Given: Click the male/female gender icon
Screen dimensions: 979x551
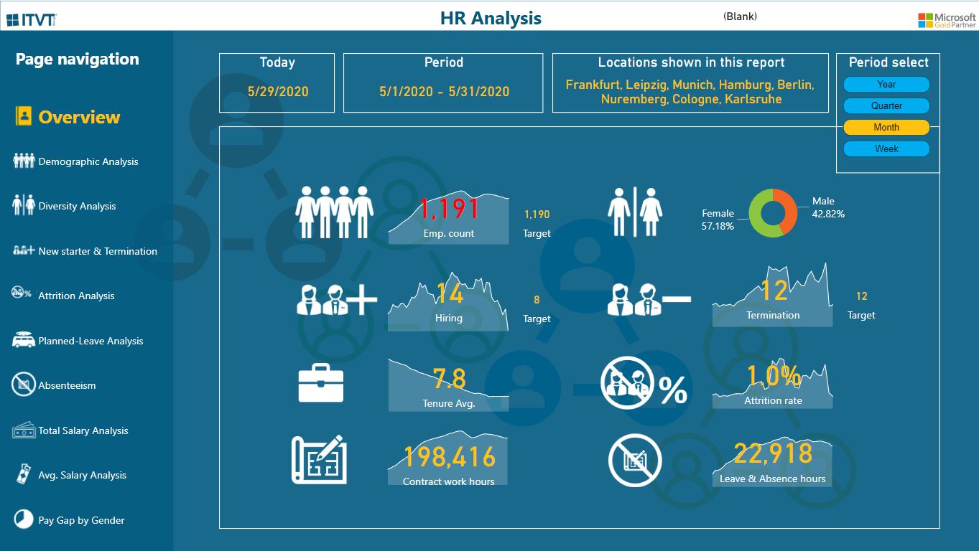Looking at the screenshot, I should click(x=635, y=212).
